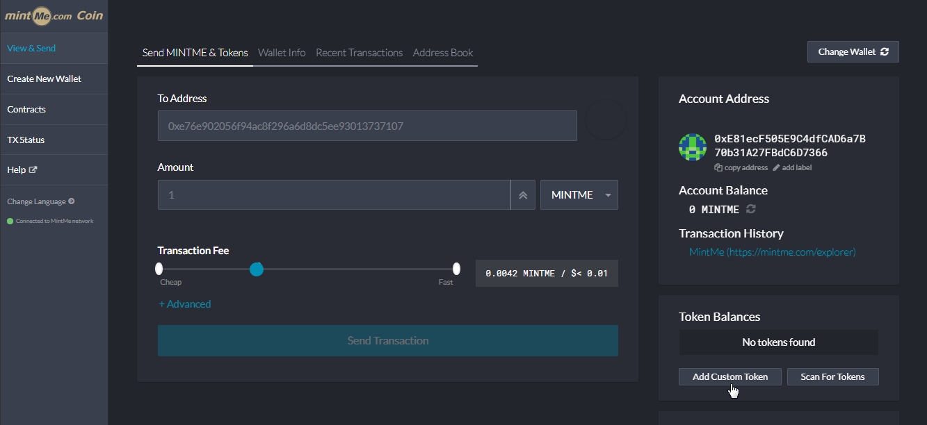Click the MintMe.com Coin logo

tap(54, 16)
